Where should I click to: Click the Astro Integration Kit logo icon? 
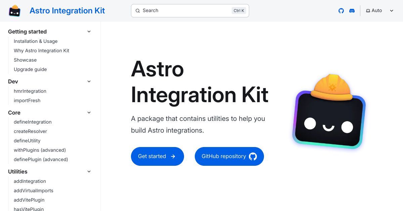15,11
